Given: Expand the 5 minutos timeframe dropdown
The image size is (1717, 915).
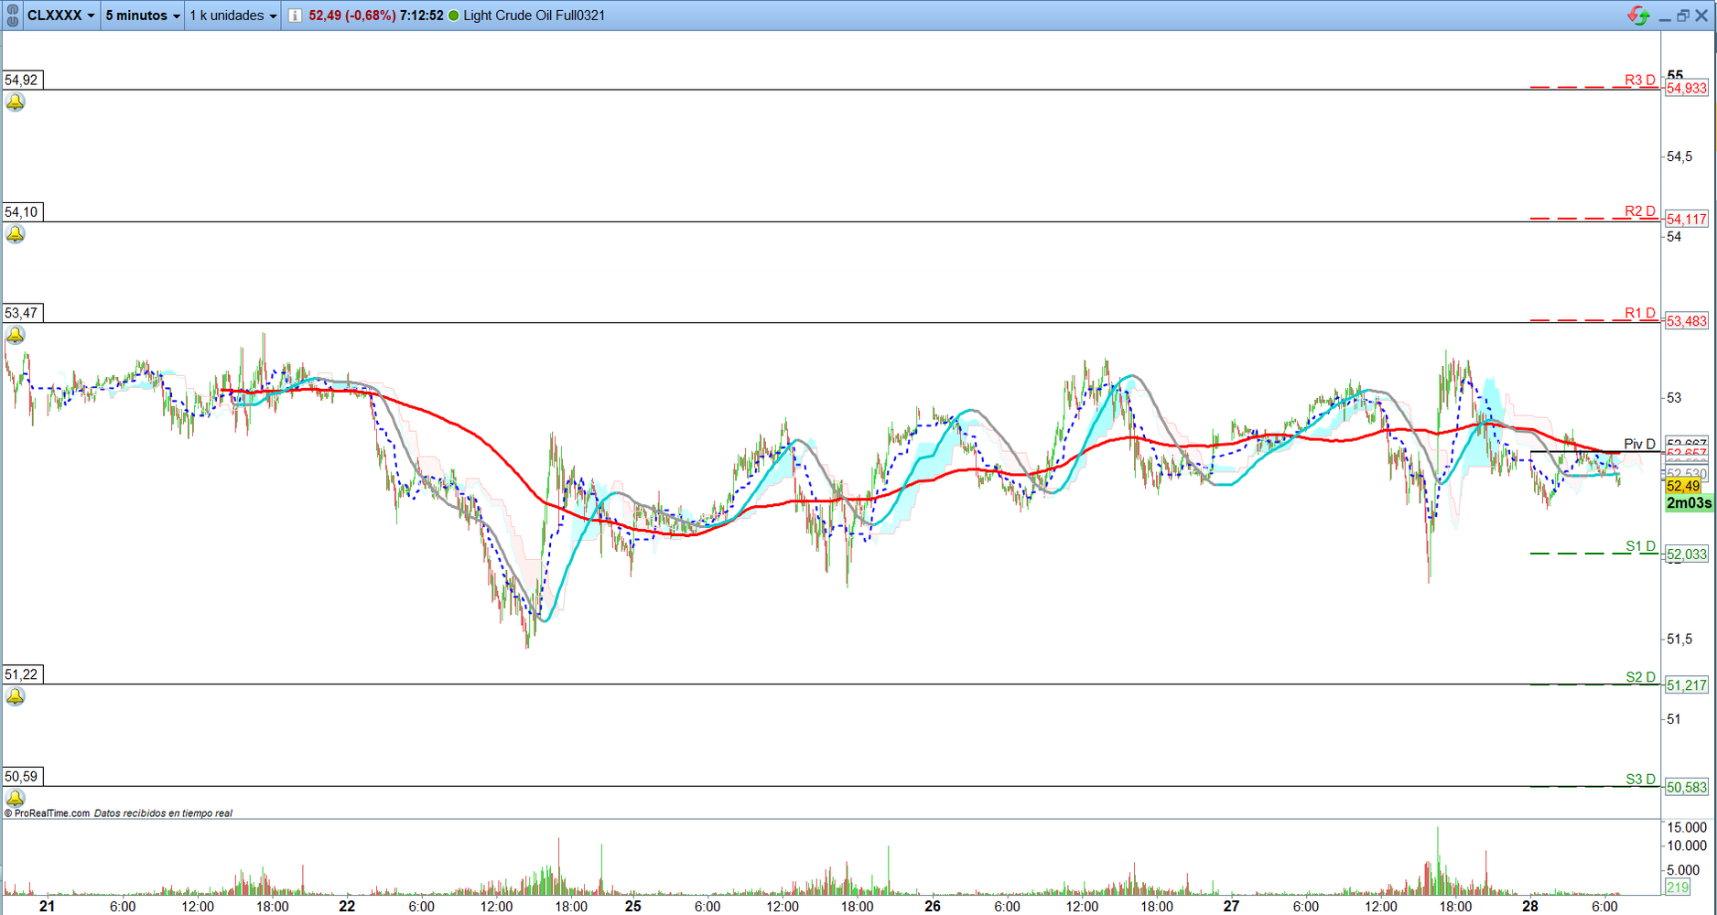Looking at the screenshot, I should coord(143,16).
